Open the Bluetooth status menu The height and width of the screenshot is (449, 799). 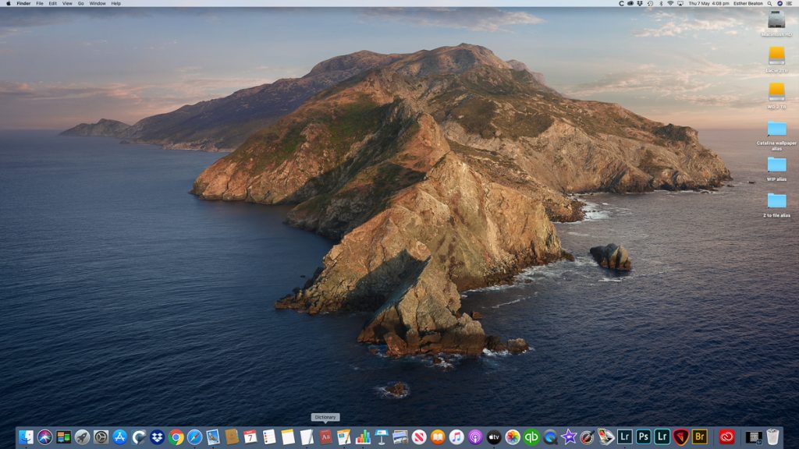pos(659,3)
